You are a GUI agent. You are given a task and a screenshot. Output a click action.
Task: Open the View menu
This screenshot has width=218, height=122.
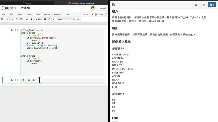pos(20,14)
